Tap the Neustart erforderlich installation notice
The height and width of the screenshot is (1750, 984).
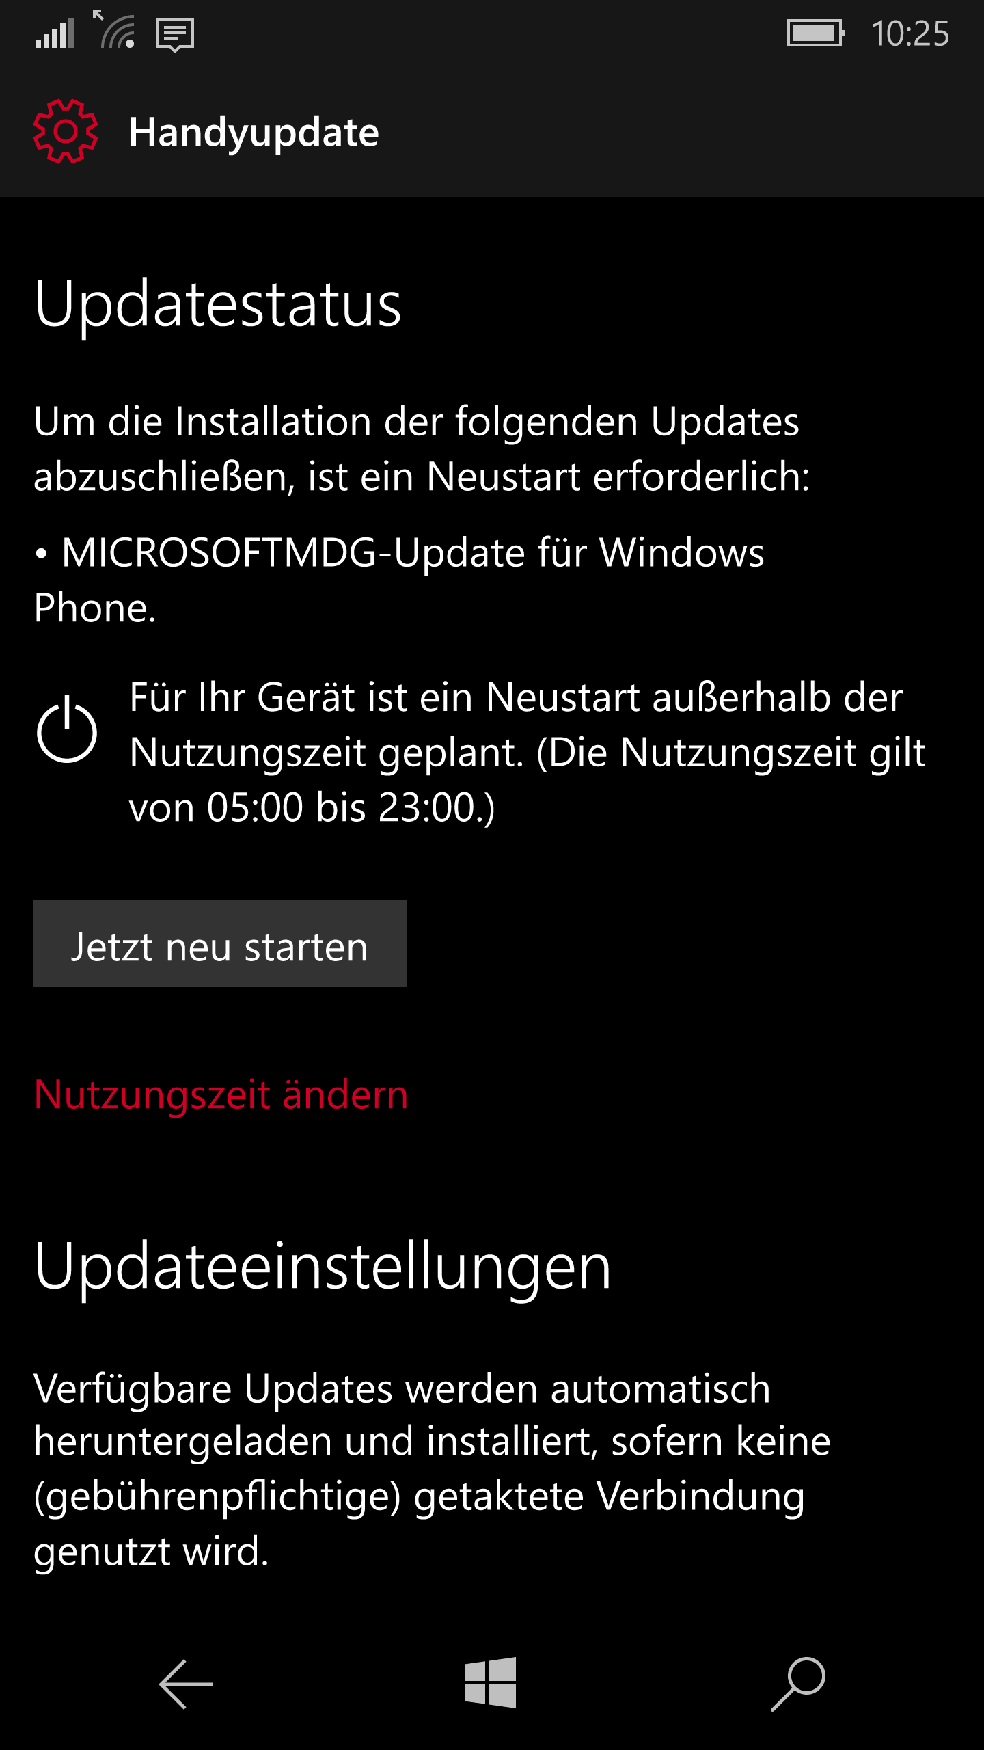tap(422, 449)
